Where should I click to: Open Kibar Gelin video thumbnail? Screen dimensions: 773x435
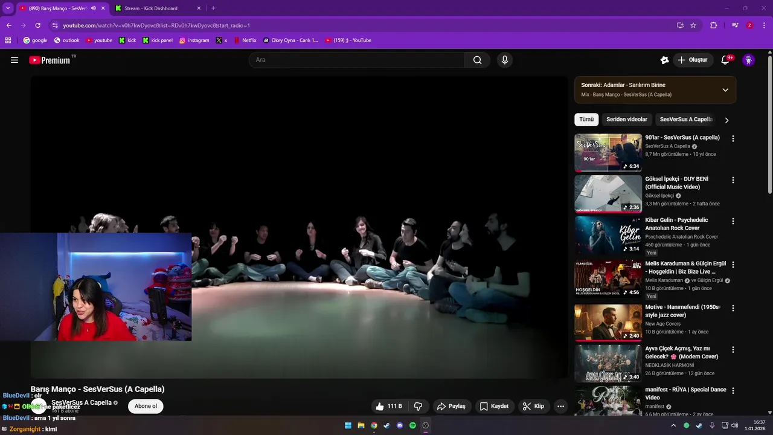[608, 236]
